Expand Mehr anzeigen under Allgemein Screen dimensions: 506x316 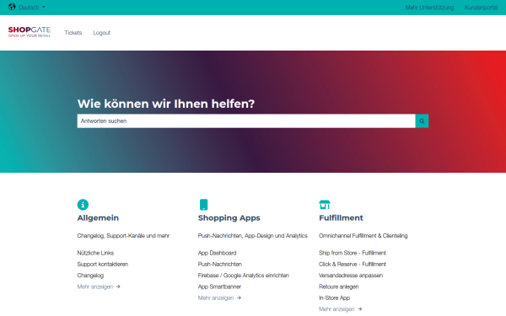click(x=99, y=287)
